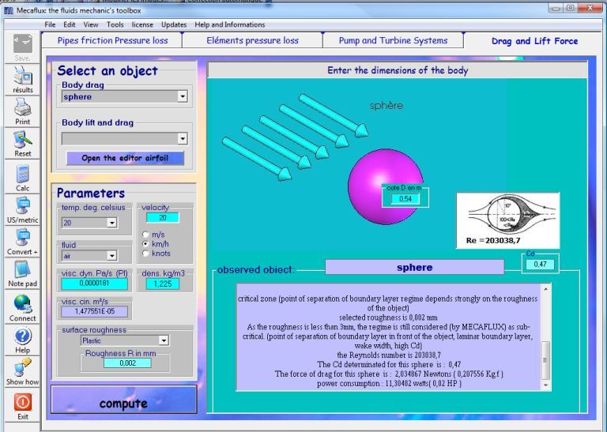The image size is (607, 432).
Task: Click the Mecaflux title bar app icon
Action: click(x=8, y=10)
